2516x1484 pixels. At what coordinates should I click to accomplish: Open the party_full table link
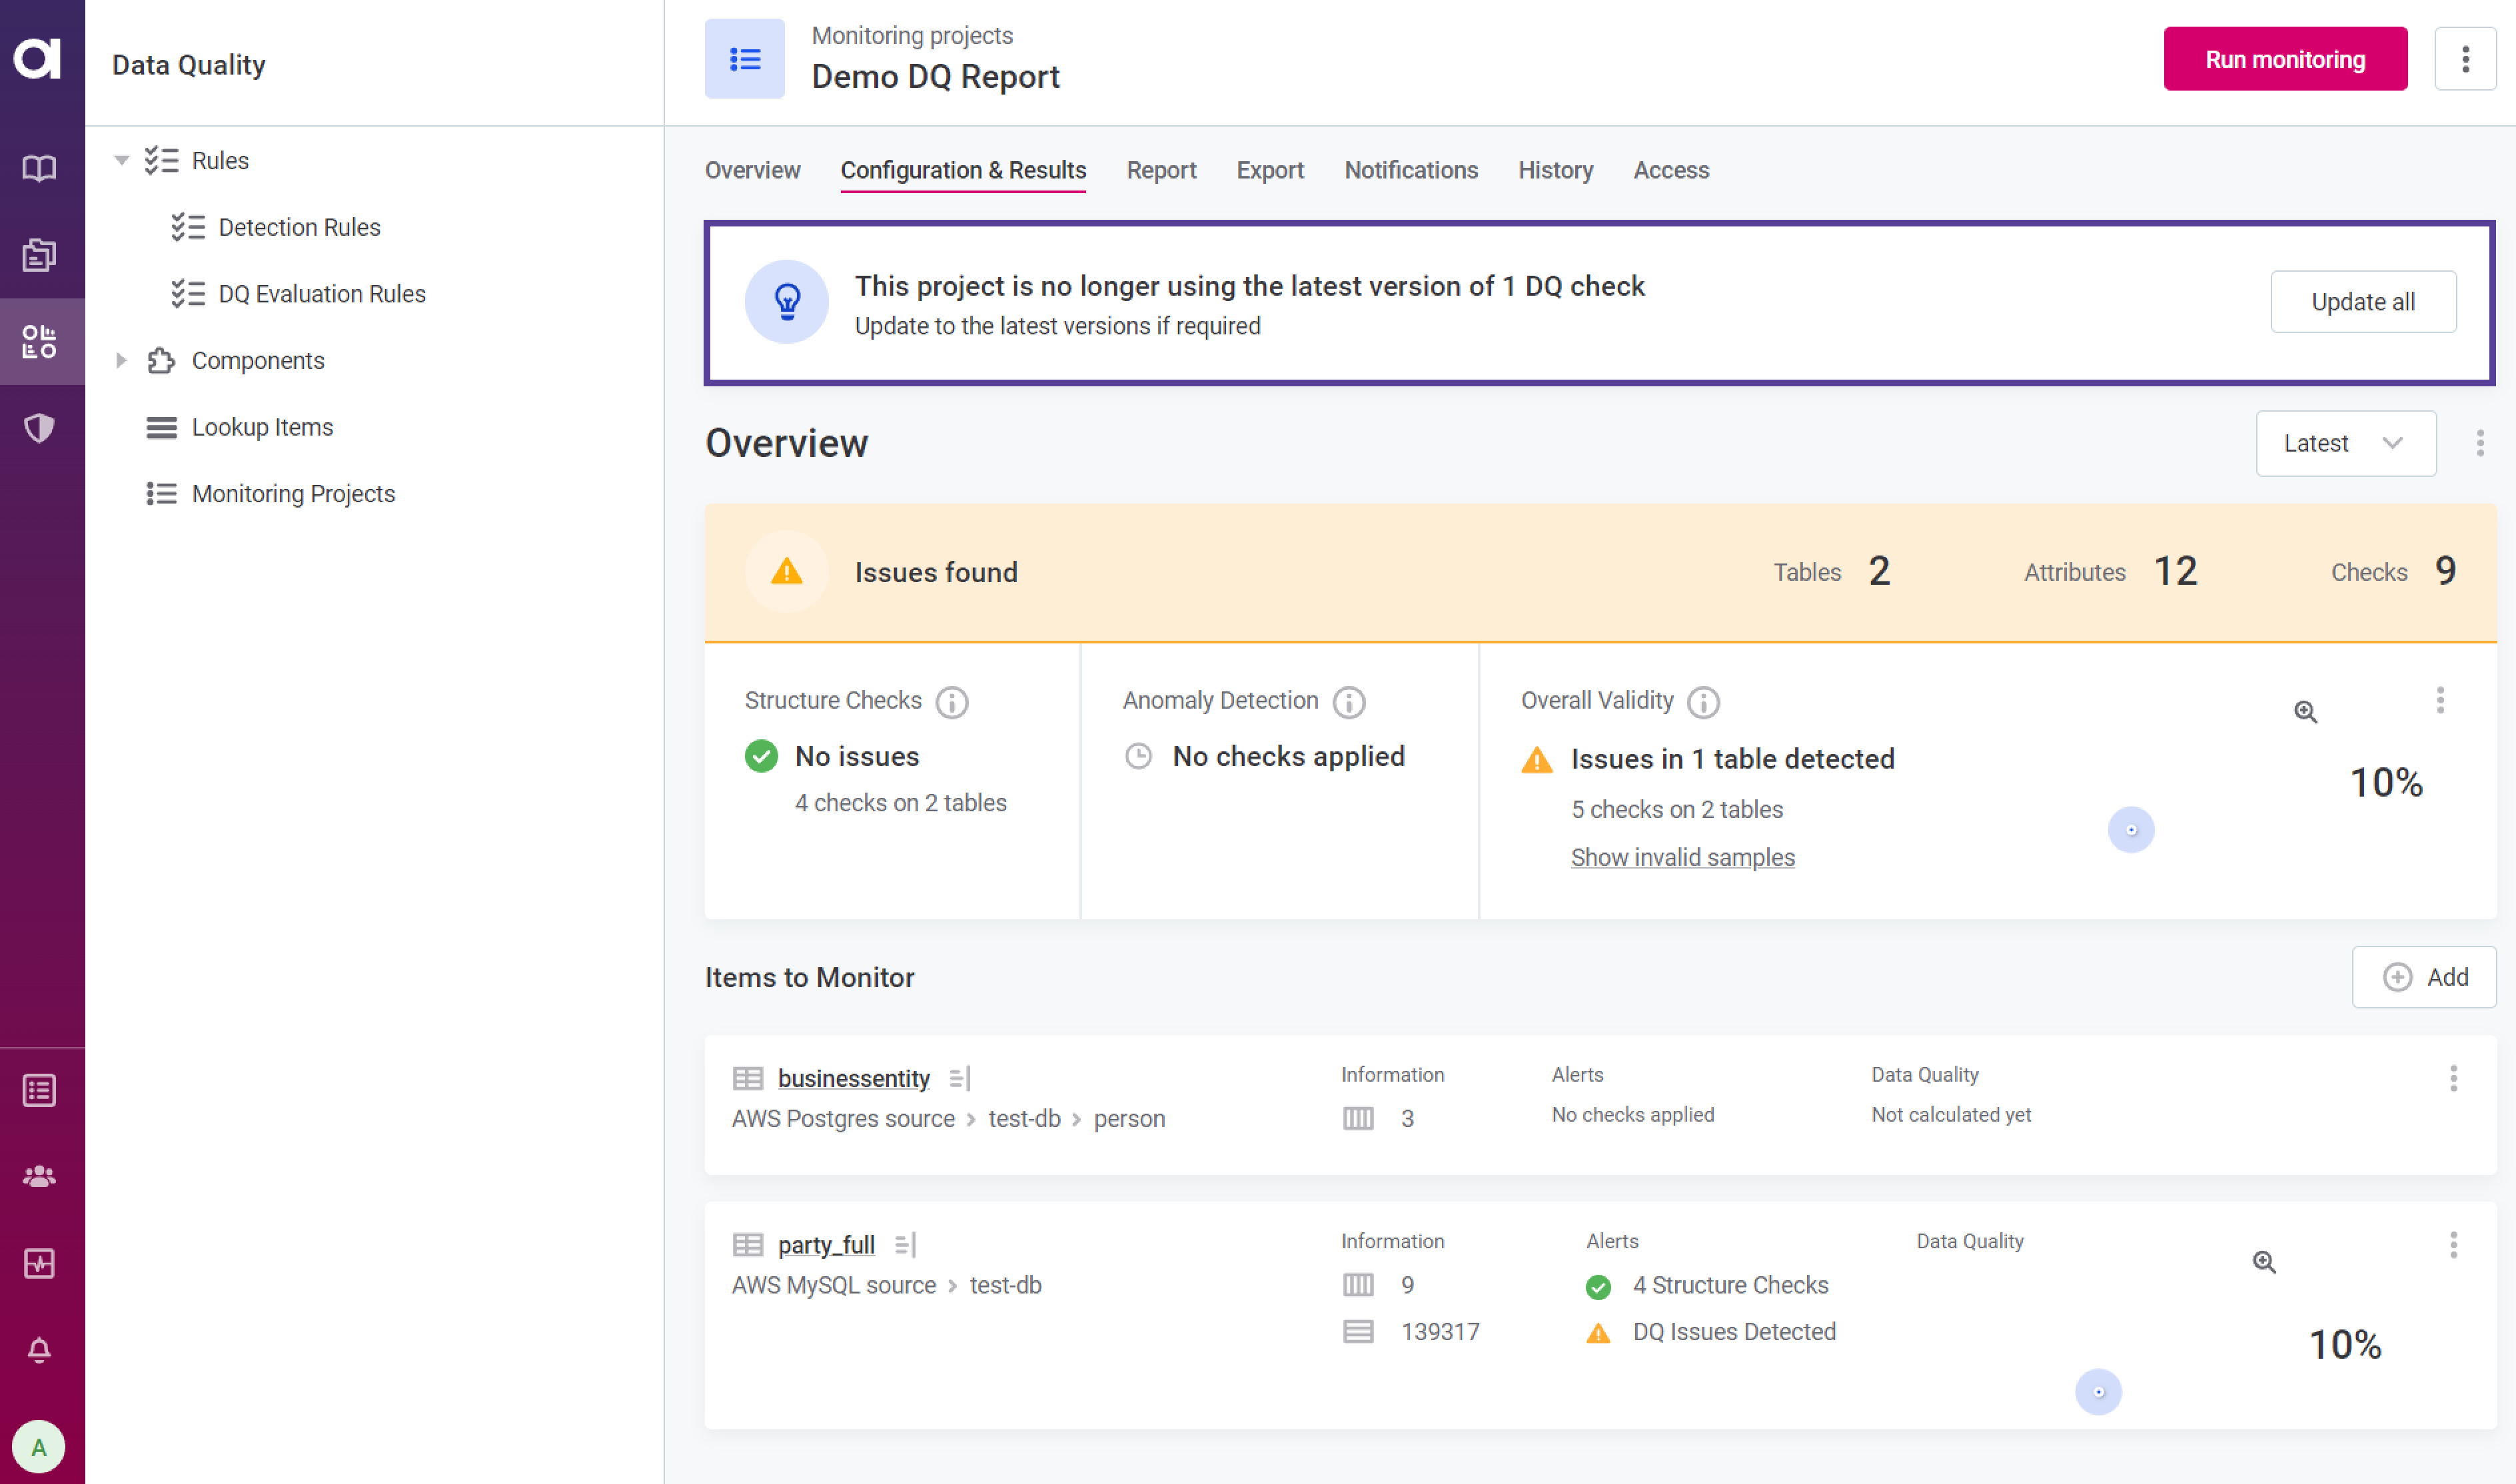pyautogui.click(x=826, y=1245)
